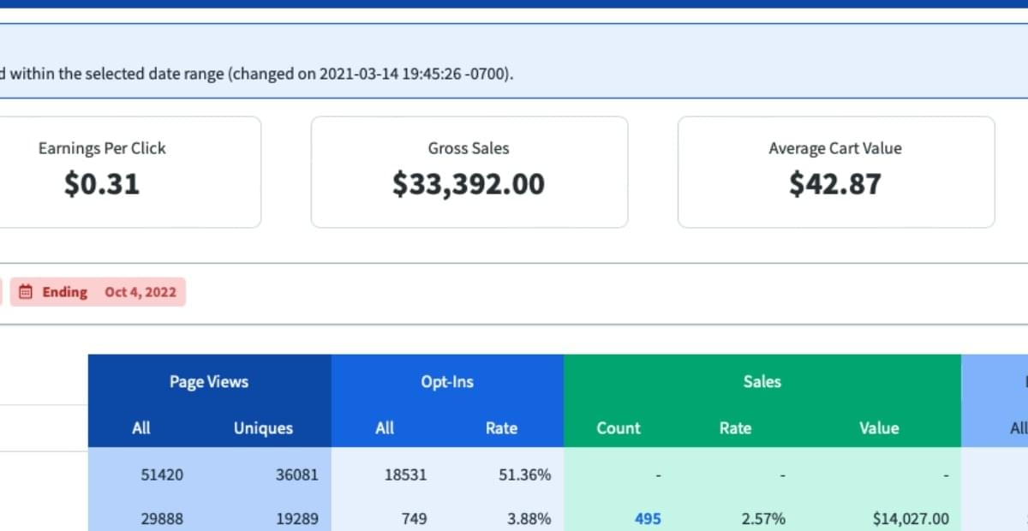Click the Uniques column header
Image resolution: width=1028 pixels, height=531 pixels.
[x=263, y=428]
